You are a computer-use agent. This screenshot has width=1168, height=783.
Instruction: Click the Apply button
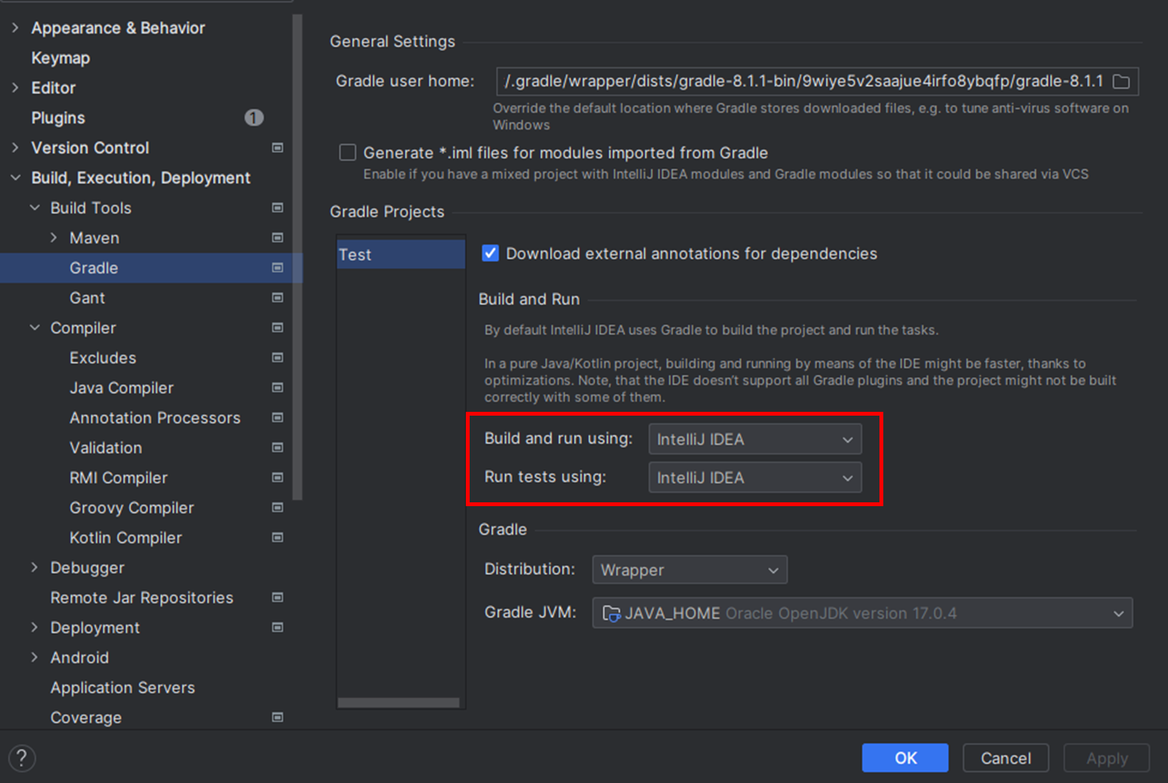pyautogui.click(x=1107, y=758)
